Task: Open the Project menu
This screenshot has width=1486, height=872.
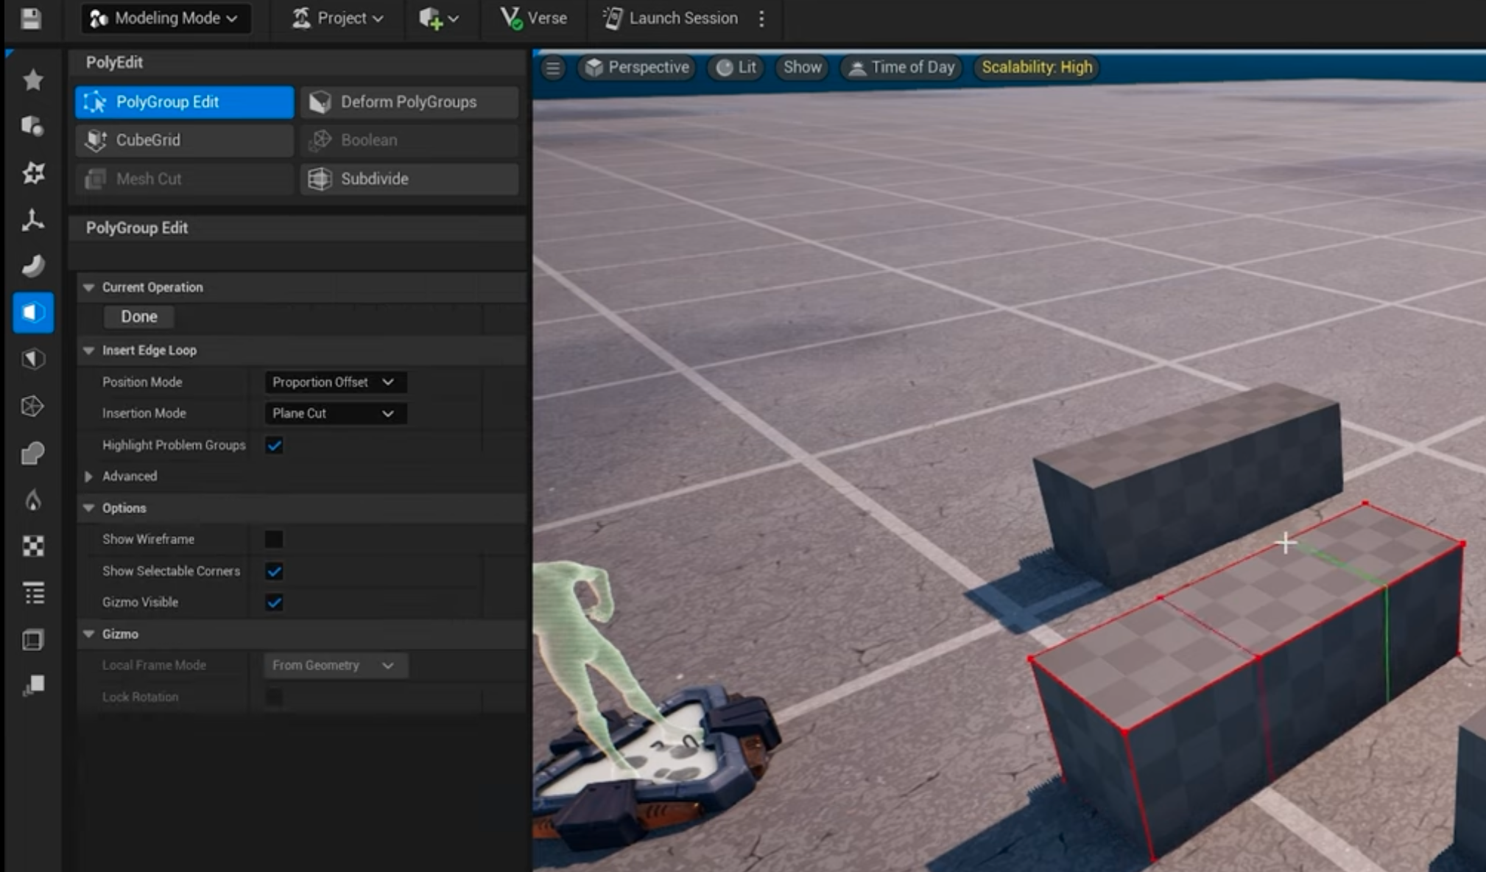Action: click(338, 18)
